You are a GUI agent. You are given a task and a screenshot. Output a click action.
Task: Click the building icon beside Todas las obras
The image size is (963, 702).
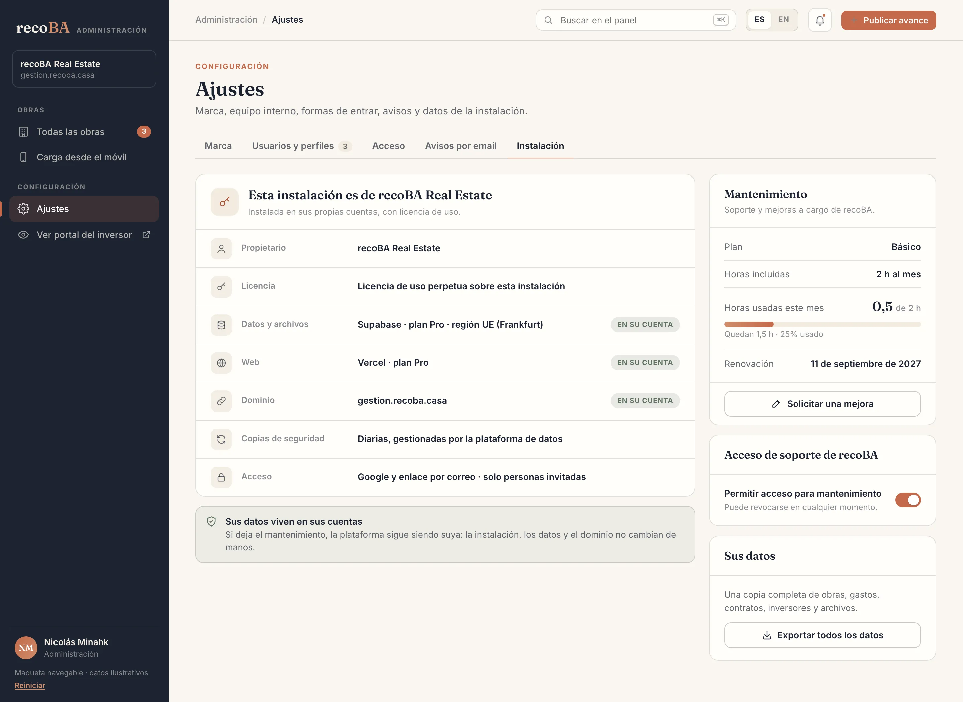23,132
